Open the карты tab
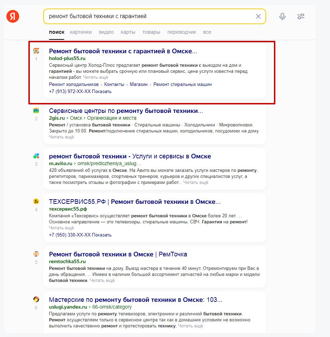Image resolution: width=330 pixels, height=337 pixels. coord(128,32)
